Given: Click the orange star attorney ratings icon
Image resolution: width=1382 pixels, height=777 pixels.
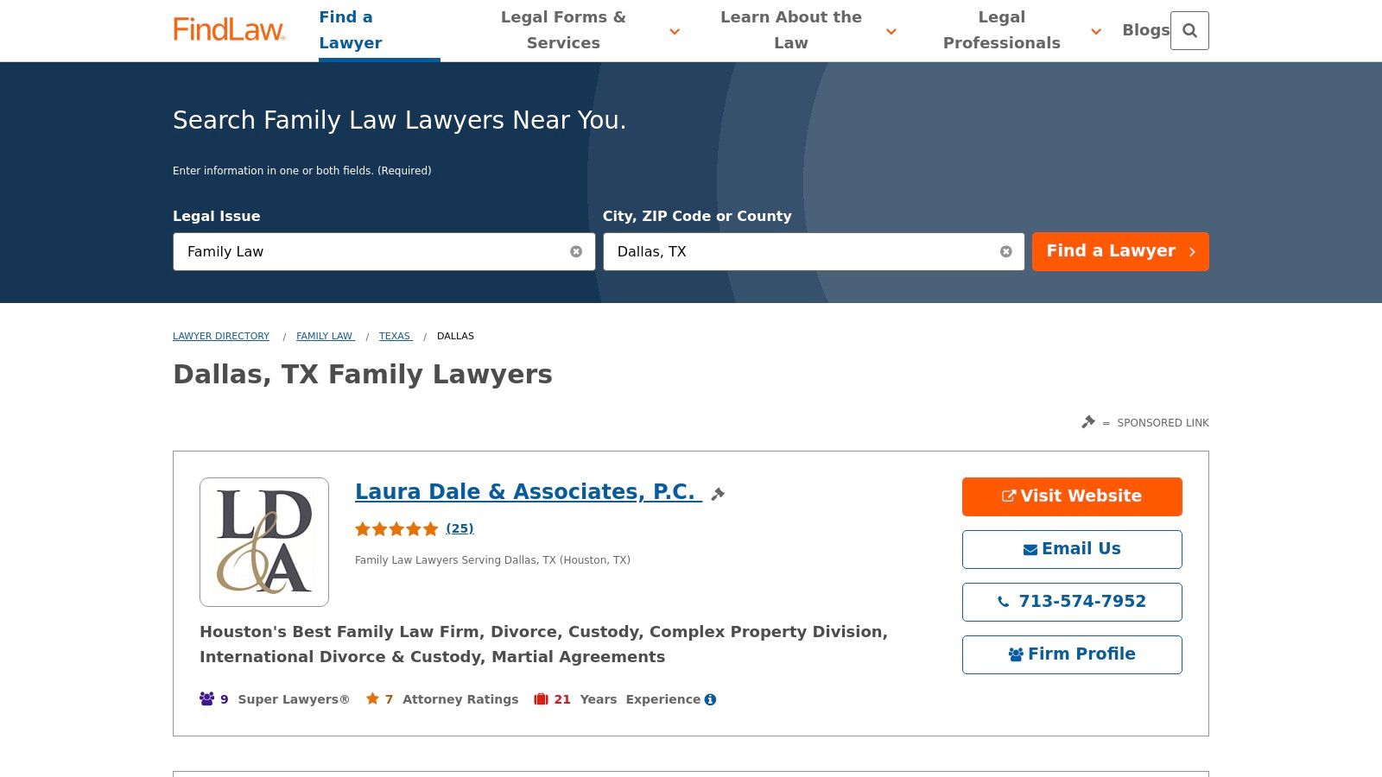Looking at the screenshot, I should tap(371, 698).
